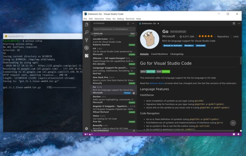The image size is (246, 156).
Task: Open gear menu for Go extension
Action: click(x=134, y=93)
